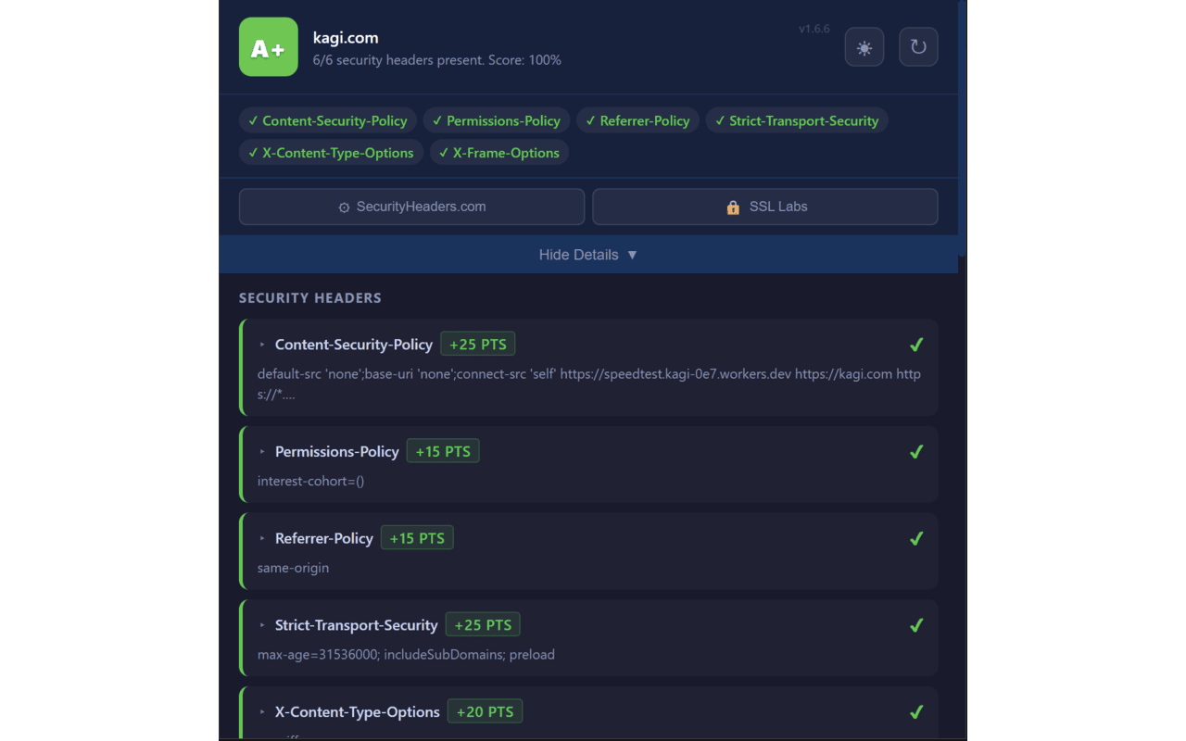Click the Strict-Transport-Security summary chip
This screenshot has height=741, width=1186.
coord(797,120)
